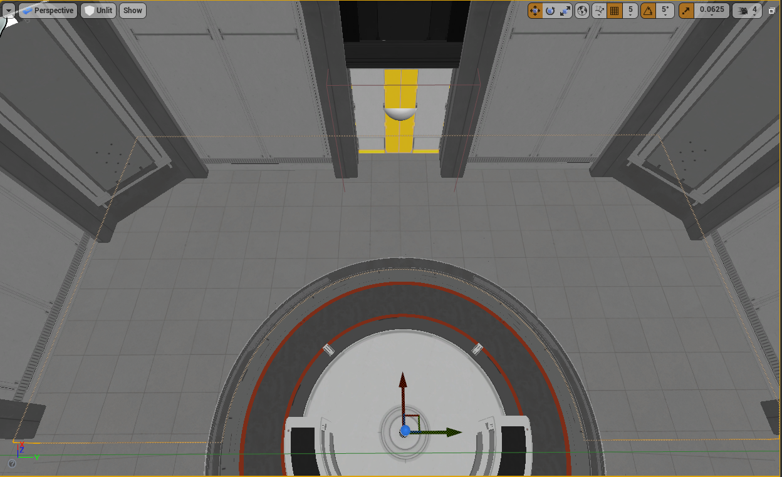
Task: Click the camera speed icon
Action: pos(744,11)
